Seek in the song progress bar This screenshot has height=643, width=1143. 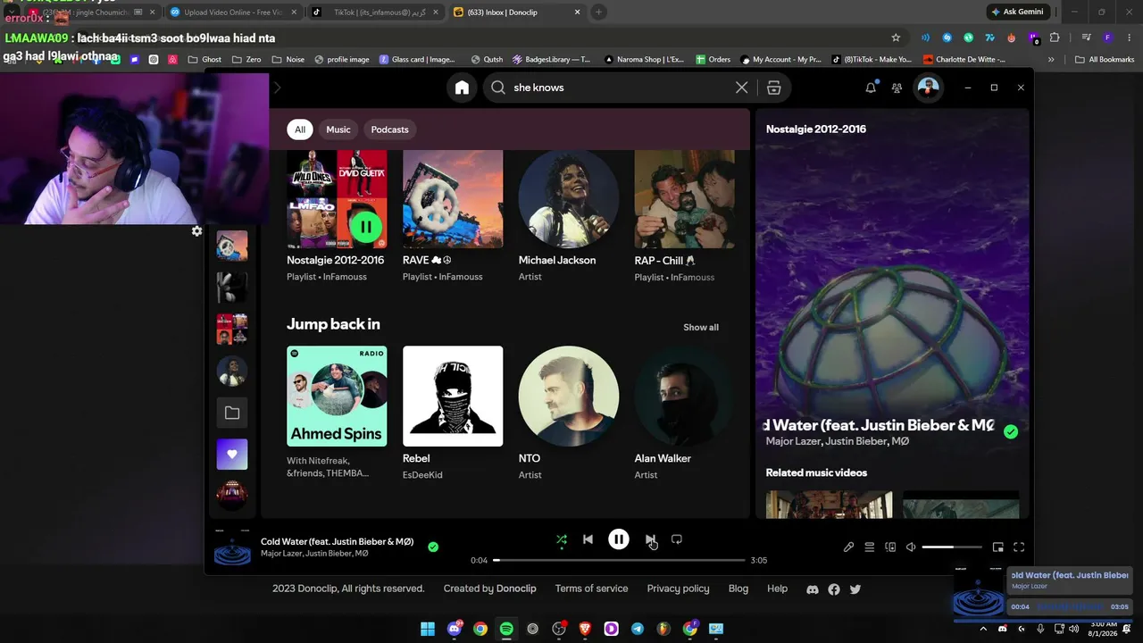click(619, 560)
